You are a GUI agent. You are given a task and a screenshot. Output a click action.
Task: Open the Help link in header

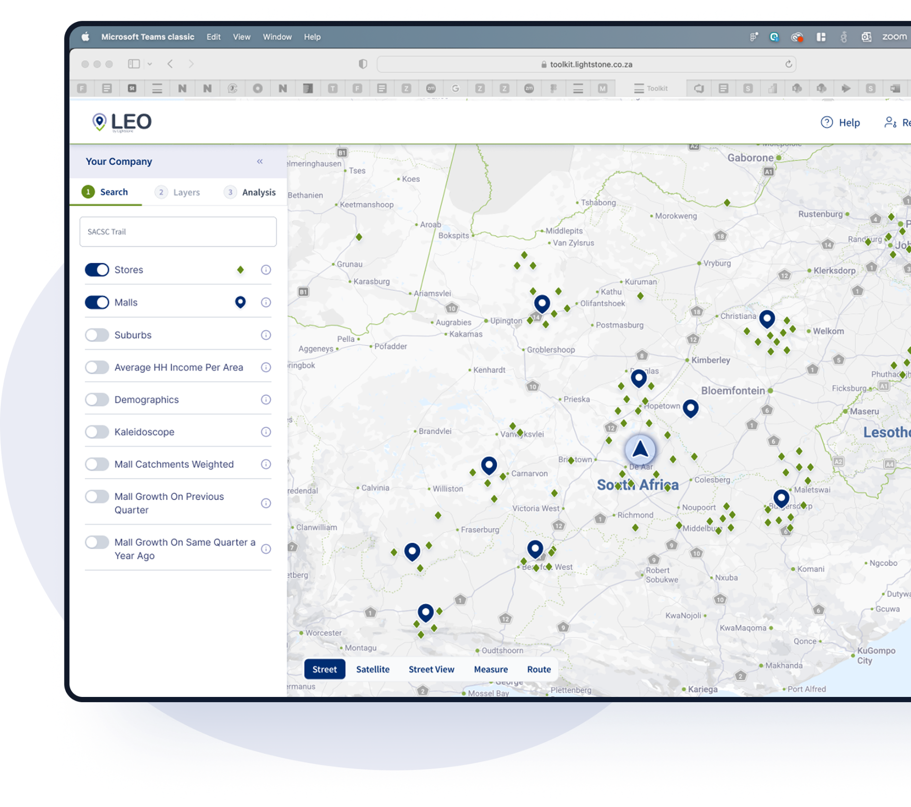840,123
